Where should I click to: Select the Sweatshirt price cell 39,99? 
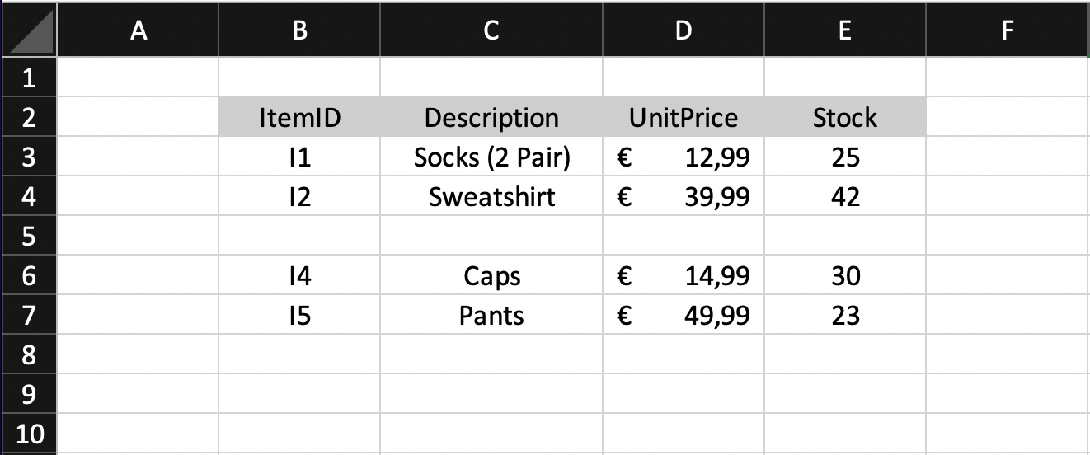click(x=684, y=196)
